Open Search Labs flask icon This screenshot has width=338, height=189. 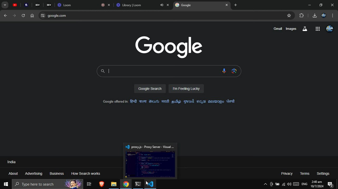click(305, 29)
